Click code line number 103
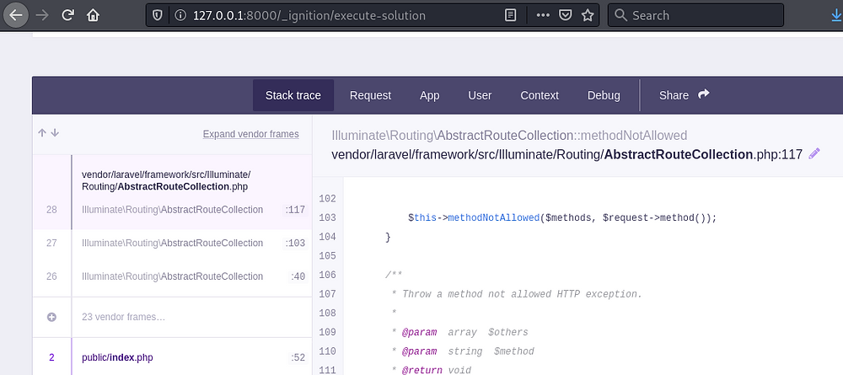Screen dimensions: 843x375 point(327,217)
